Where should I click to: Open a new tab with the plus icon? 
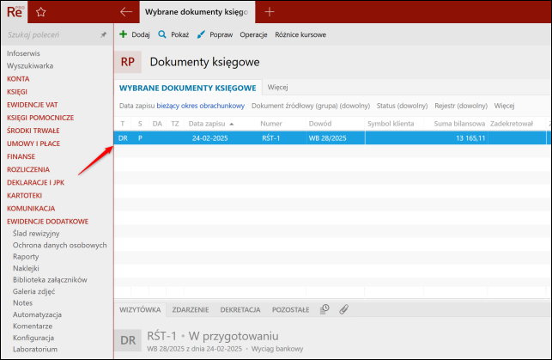[x=270, y=12]
